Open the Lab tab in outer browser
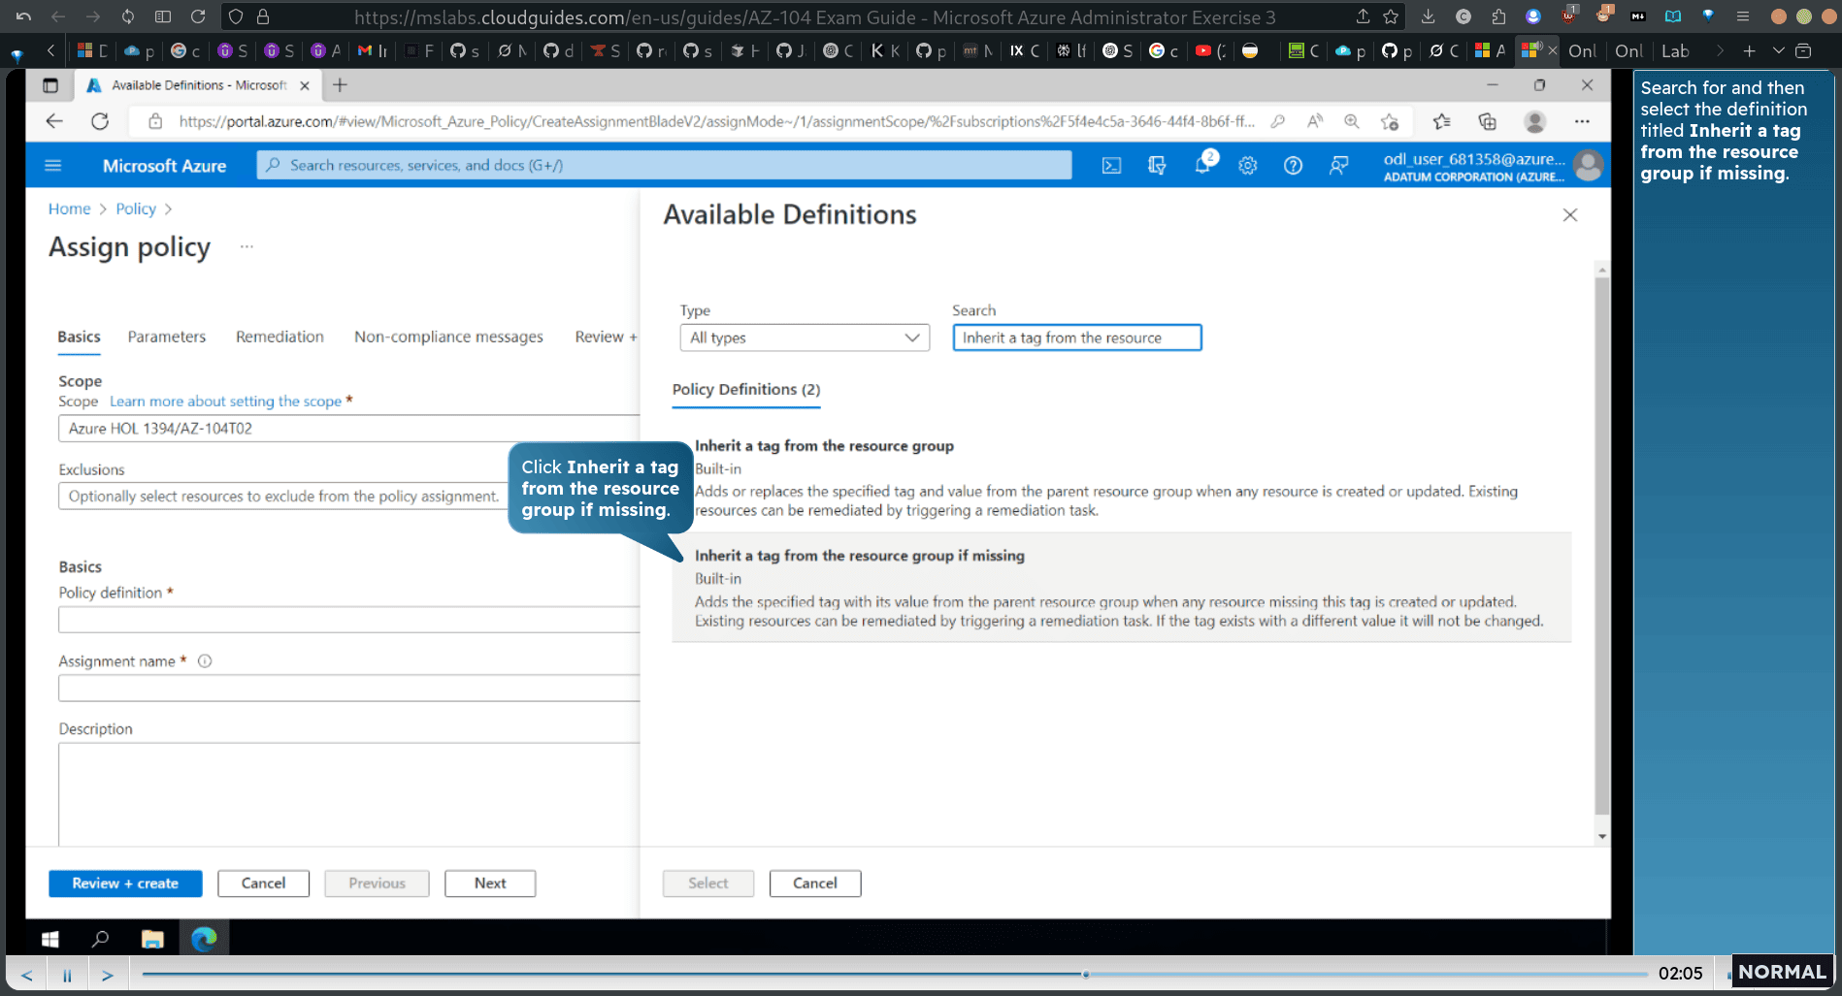Viewport: 1842px width, 996px height. pos(1675,51)
